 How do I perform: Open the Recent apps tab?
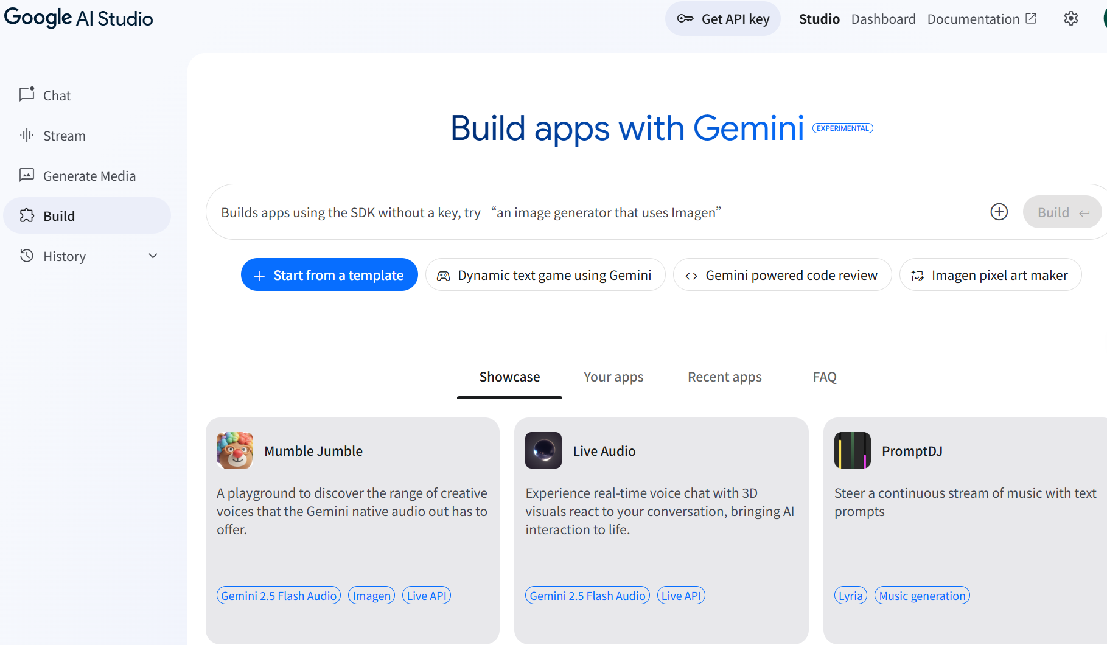point(725,377)
